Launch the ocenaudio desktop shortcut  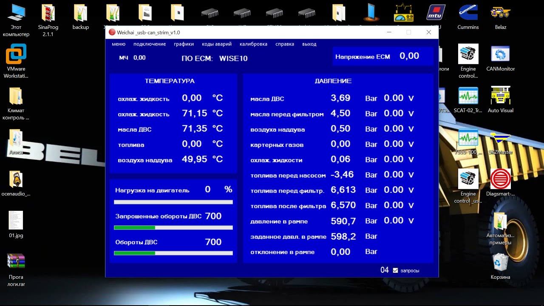[x=16, y=184]
